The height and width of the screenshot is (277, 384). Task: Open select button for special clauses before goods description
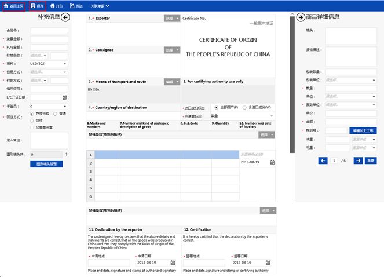[x=266, y=134]
